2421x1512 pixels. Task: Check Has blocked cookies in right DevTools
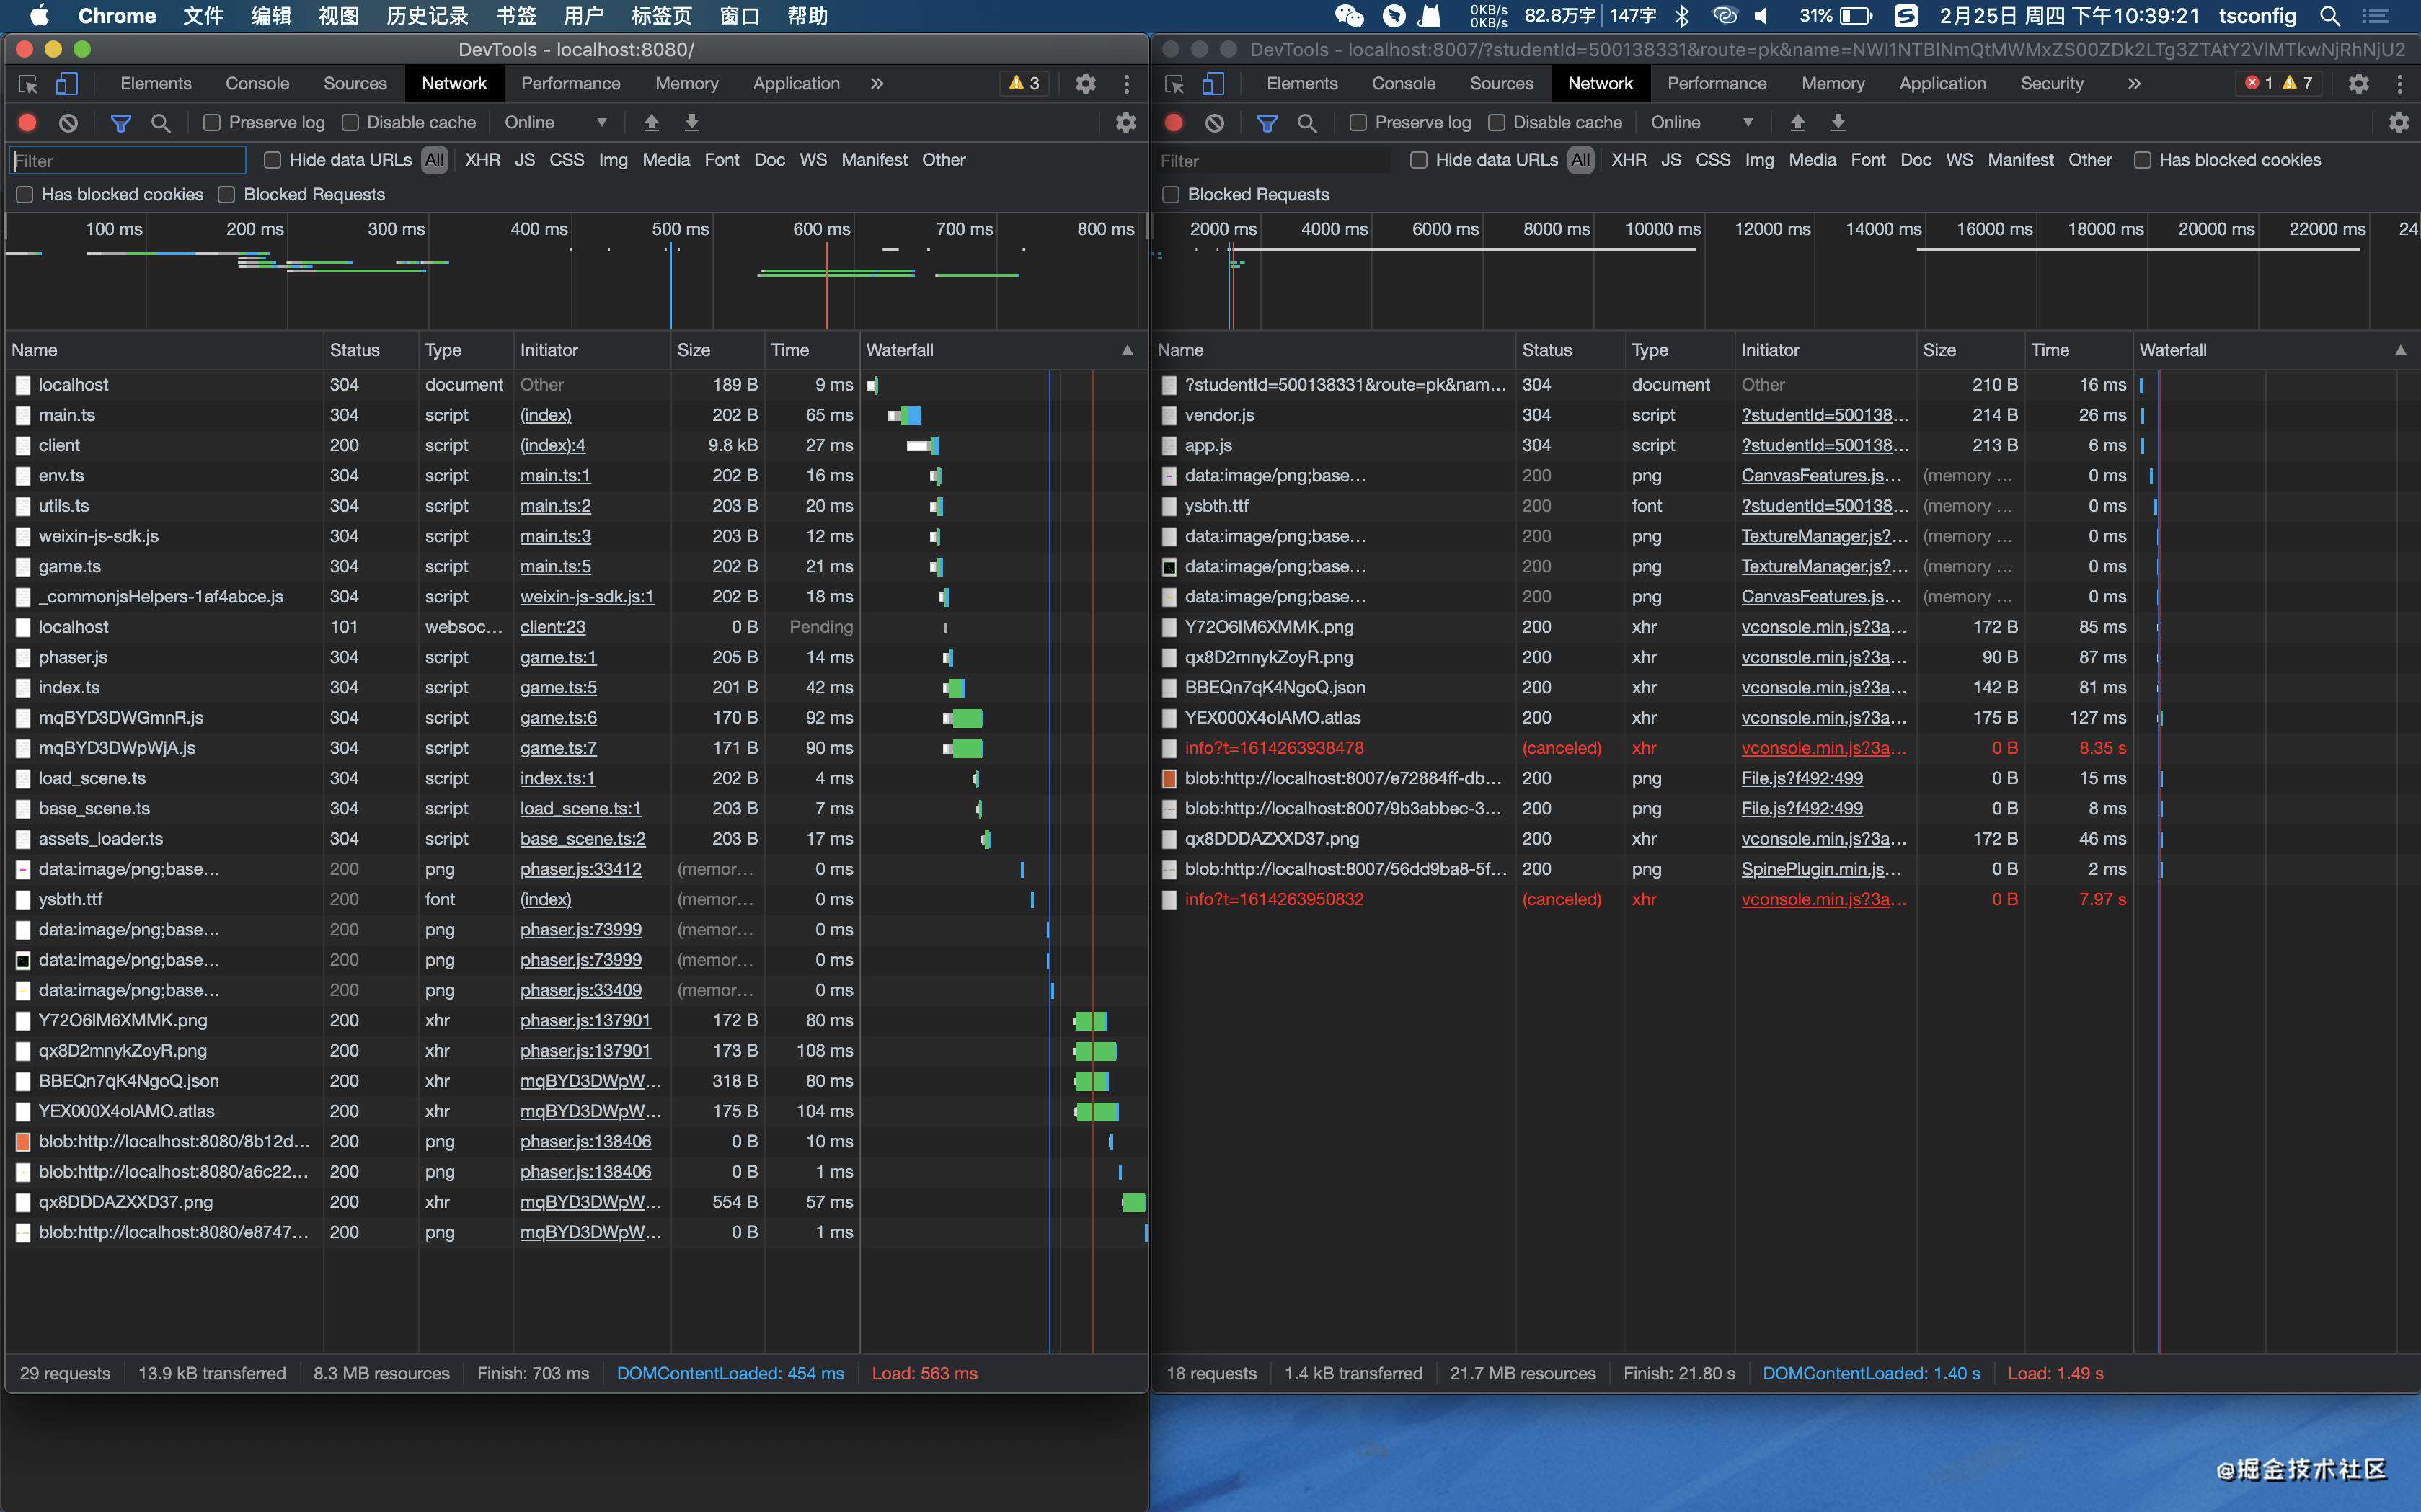[2142, 160]
